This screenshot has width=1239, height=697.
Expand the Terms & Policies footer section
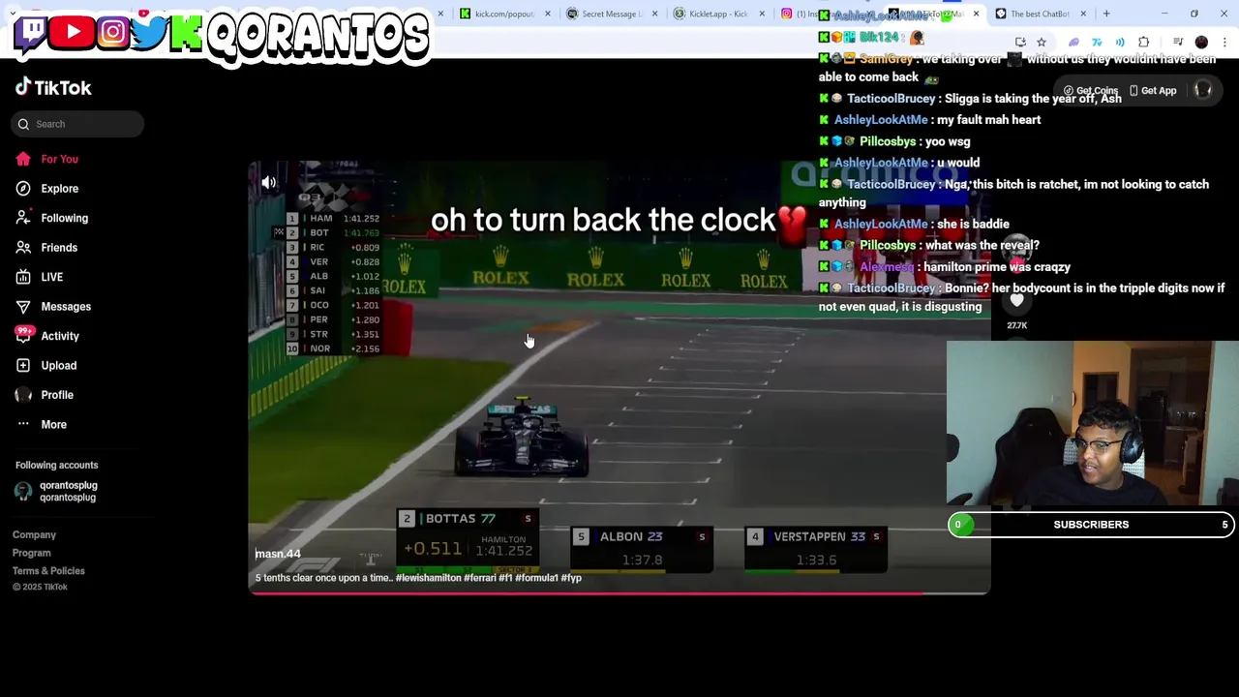pos(48,571)
